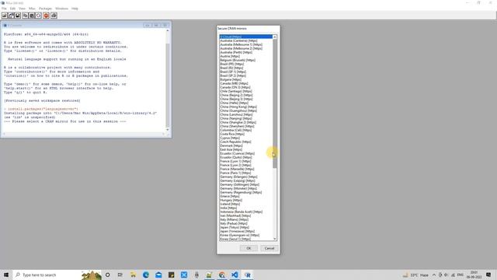
Task: Click the Copy and paste toolbar icon
Action: (x=38, y=16)
